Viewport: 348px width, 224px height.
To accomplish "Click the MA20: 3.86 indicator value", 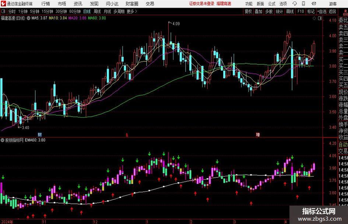I will pos(77,18).
